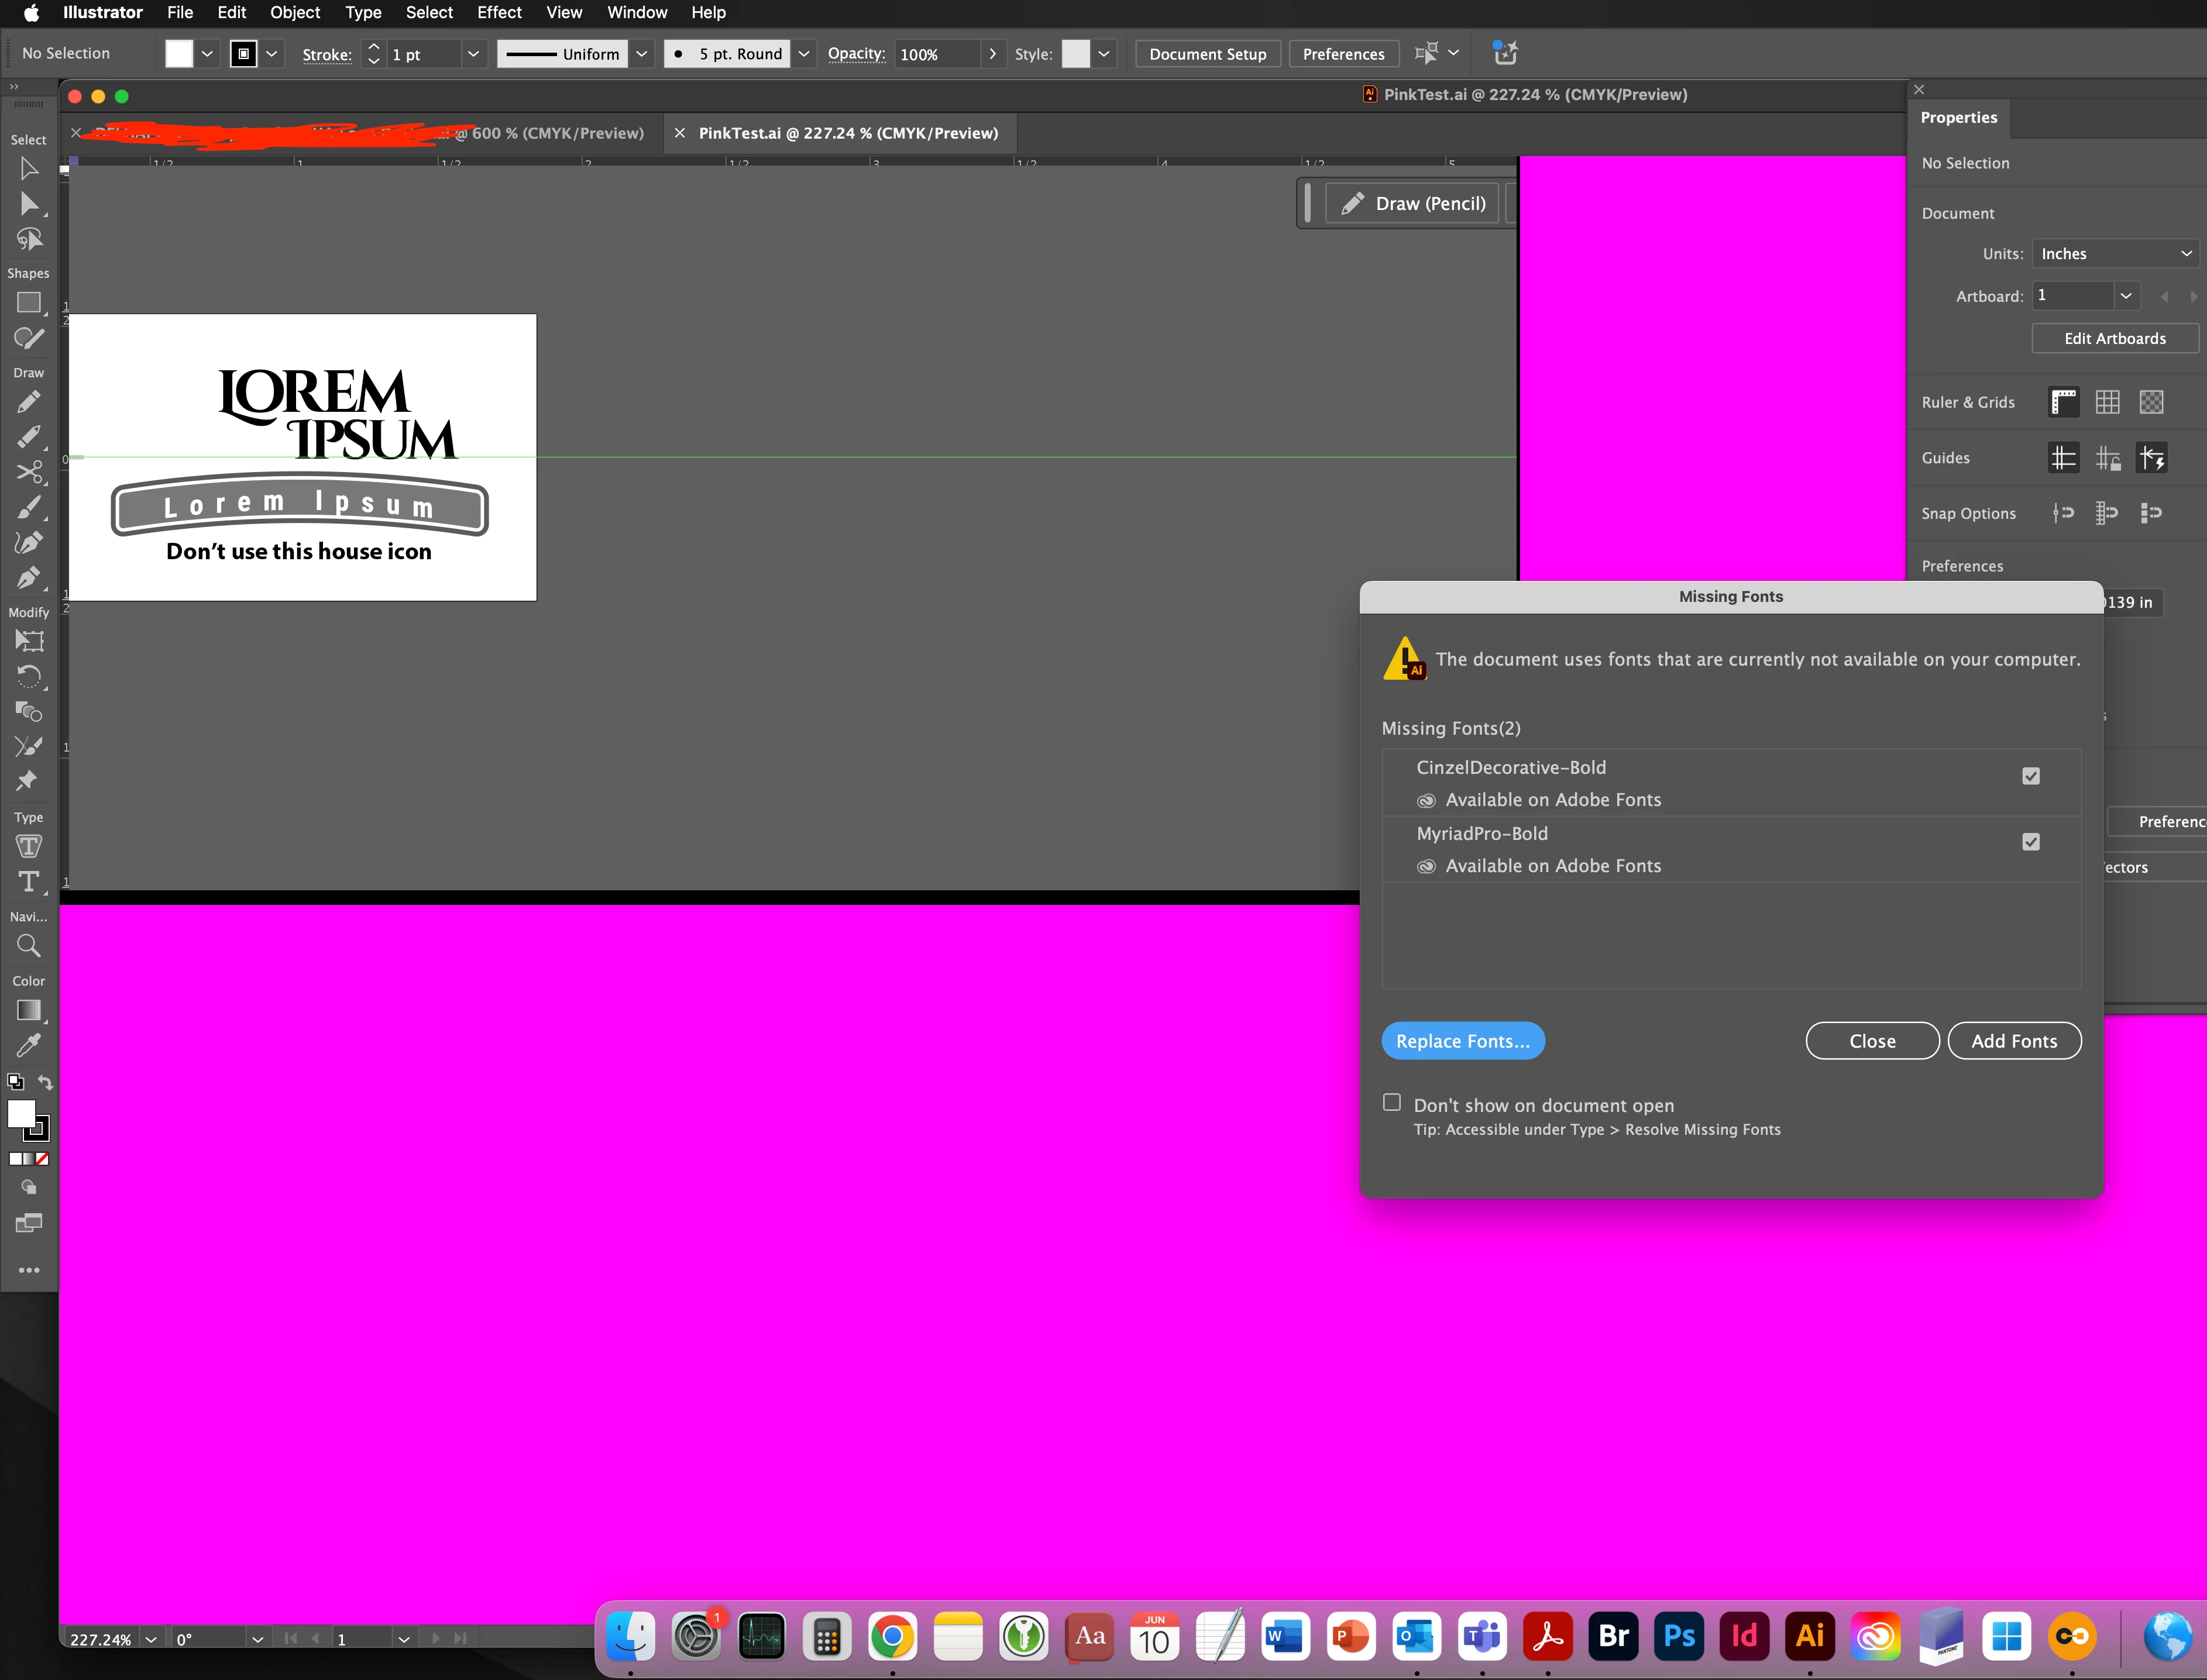Switch to the PinkTest.ai document tab
2207x1680 pixels.
[847, 133]
